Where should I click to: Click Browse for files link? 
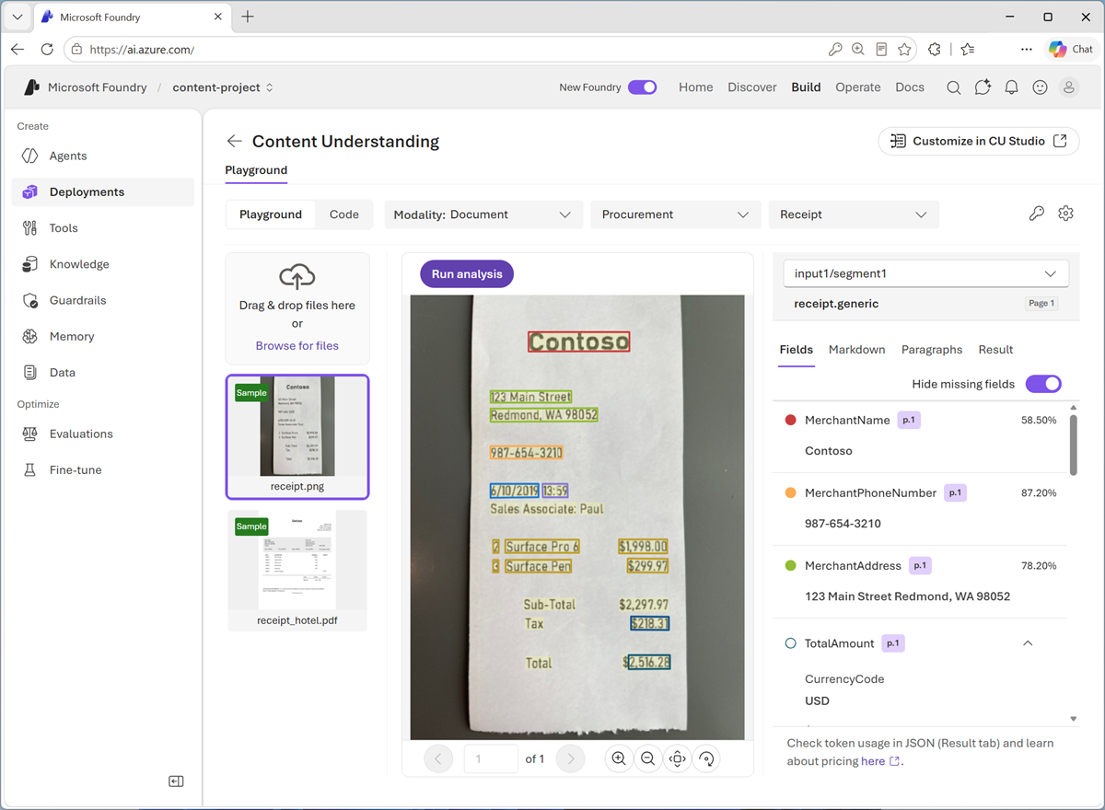(297, 346)
